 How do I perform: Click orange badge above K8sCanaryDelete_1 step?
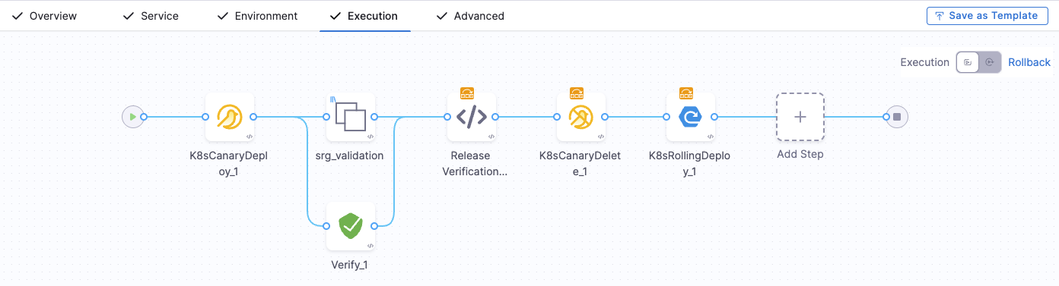pos(577,93)
